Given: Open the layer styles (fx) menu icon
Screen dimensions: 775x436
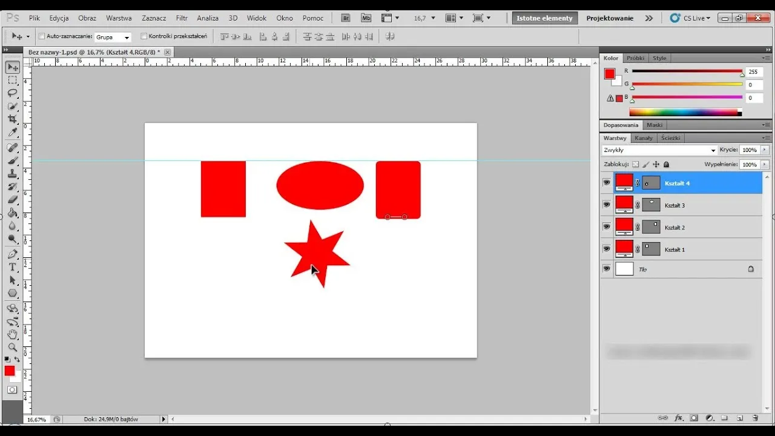Looking at the screenshot, I should pos(679,418).
